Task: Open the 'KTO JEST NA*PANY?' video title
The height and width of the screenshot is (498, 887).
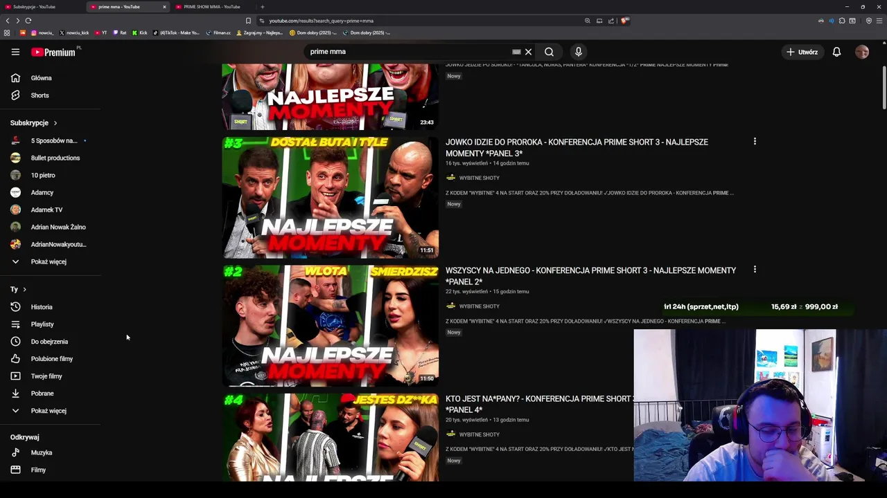Action: (538, 404)
